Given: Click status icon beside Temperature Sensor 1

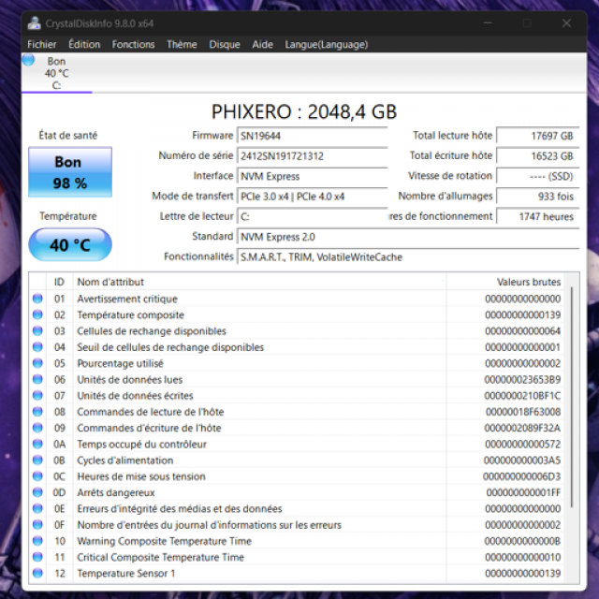Looking at the screenshot, I should [x=37, y=573].
